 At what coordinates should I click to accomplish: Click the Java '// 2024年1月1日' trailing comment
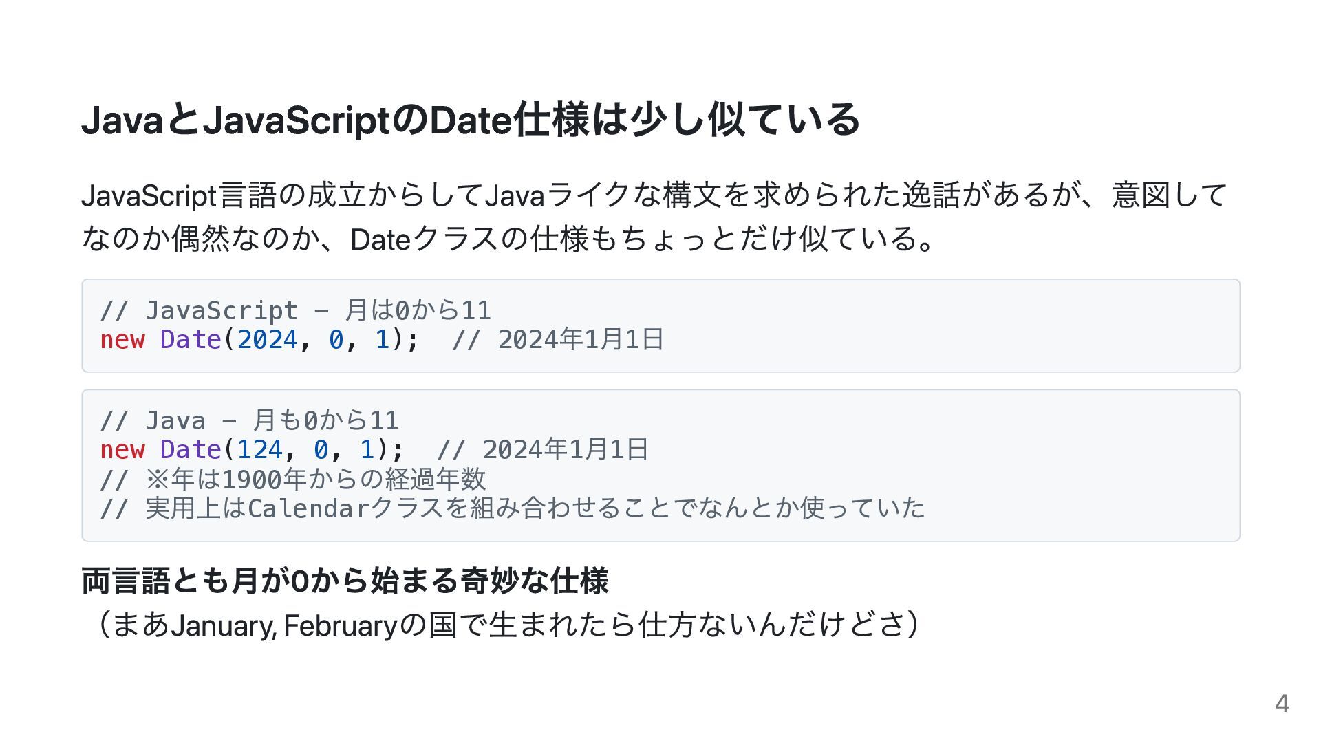point(543,450)
